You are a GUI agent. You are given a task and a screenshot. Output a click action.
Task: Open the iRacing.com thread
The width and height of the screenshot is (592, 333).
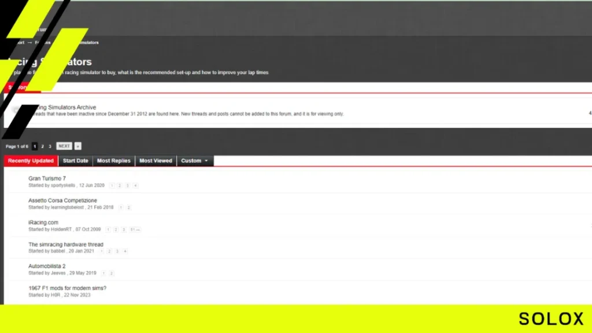click(x=43, y=223)
